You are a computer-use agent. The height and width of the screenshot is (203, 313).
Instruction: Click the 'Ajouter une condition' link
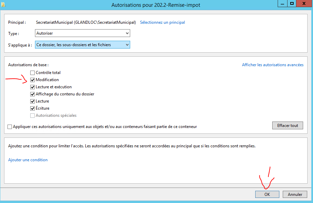coord(28,160)
